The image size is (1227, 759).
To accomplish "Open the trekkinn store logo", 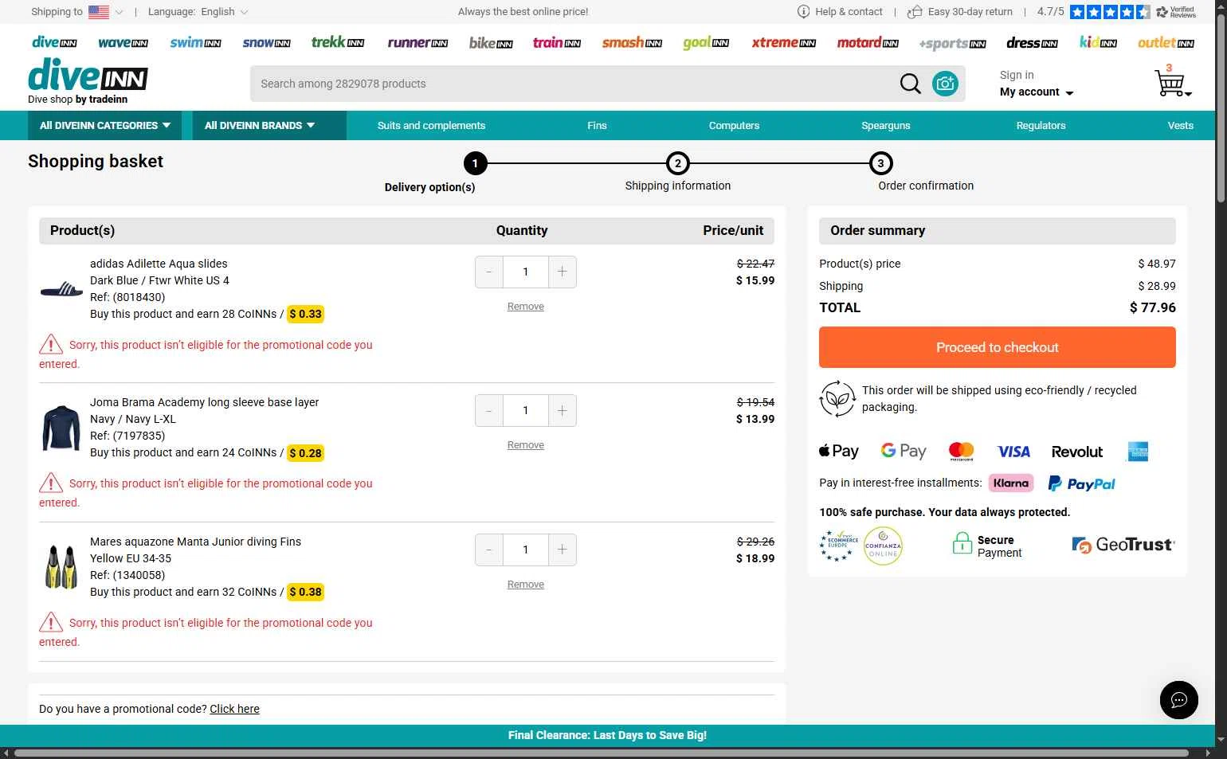I will coord(338,42).
